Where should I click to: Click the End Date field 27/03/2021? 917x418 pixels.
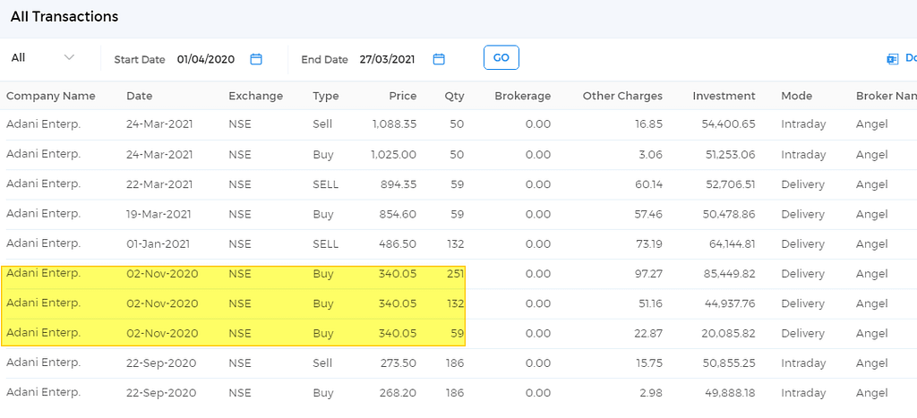387,59
